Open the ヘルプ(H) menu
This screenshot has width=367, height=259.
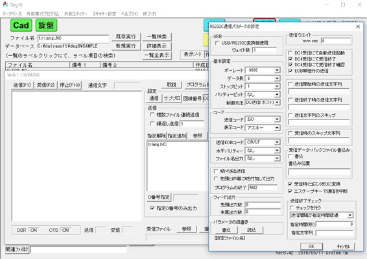tap(130, 14)
